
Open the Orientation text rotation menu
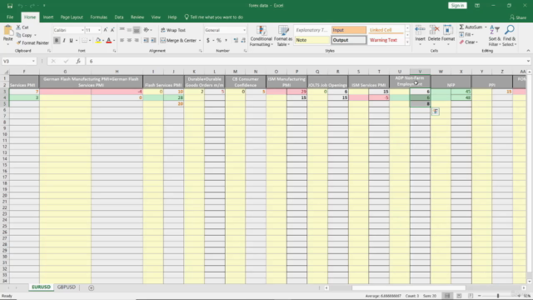[147, 30]
